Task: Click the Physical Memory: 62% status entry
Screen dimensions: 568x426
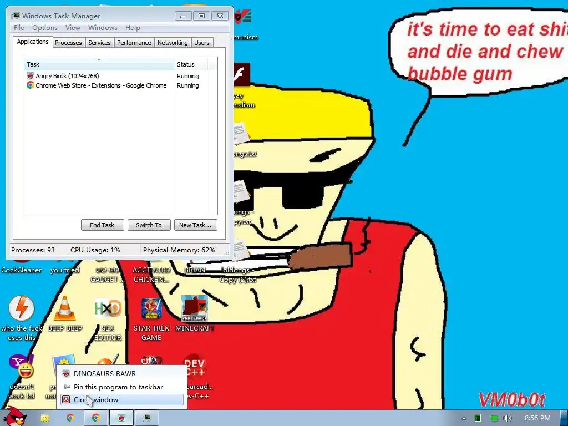Action: click(x=179, y=250)
